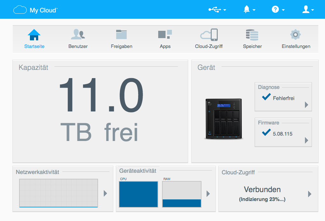The width and height of the screenshot is (325, 221).
Task: Click the firmware version 5.08.115
Action: (283, 134)
